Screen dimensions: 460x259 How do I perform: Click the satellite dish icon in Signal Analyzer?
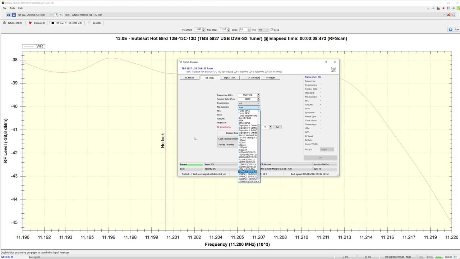[333, 69]
